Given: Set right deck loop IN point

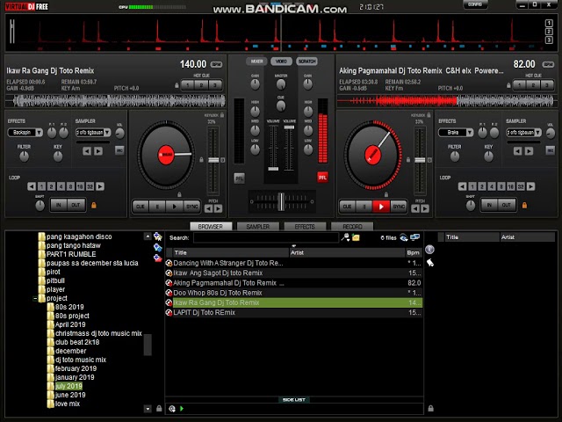Looking at the screenshot, I should (x=489, y=205).
